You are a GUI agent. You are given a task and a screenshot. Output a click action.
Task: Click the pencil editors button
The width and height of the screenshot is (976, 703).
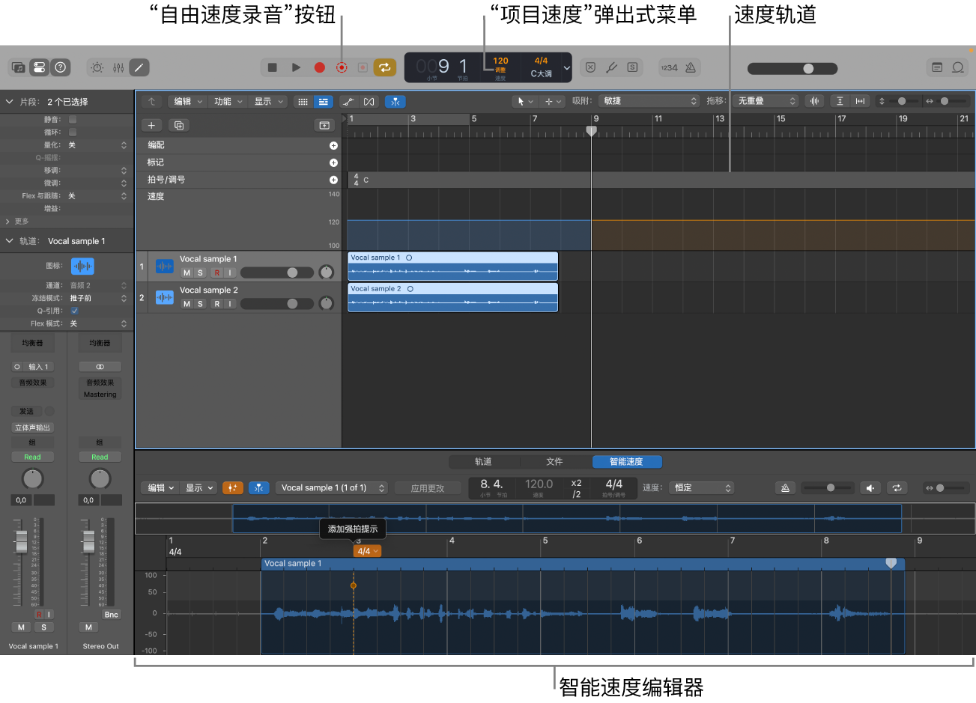click(139, 67)
